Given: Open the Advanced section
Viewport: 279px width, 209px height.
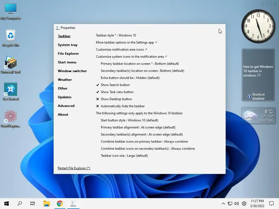Looking at the screenshot, I should (66, 106).
